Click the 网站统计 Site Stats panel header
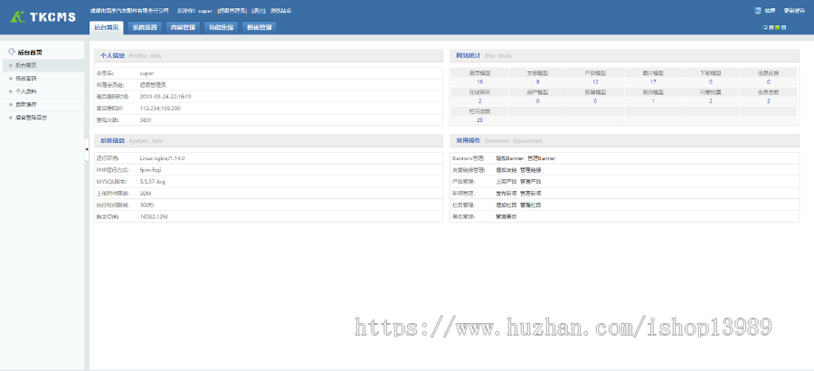 [624, 55]
